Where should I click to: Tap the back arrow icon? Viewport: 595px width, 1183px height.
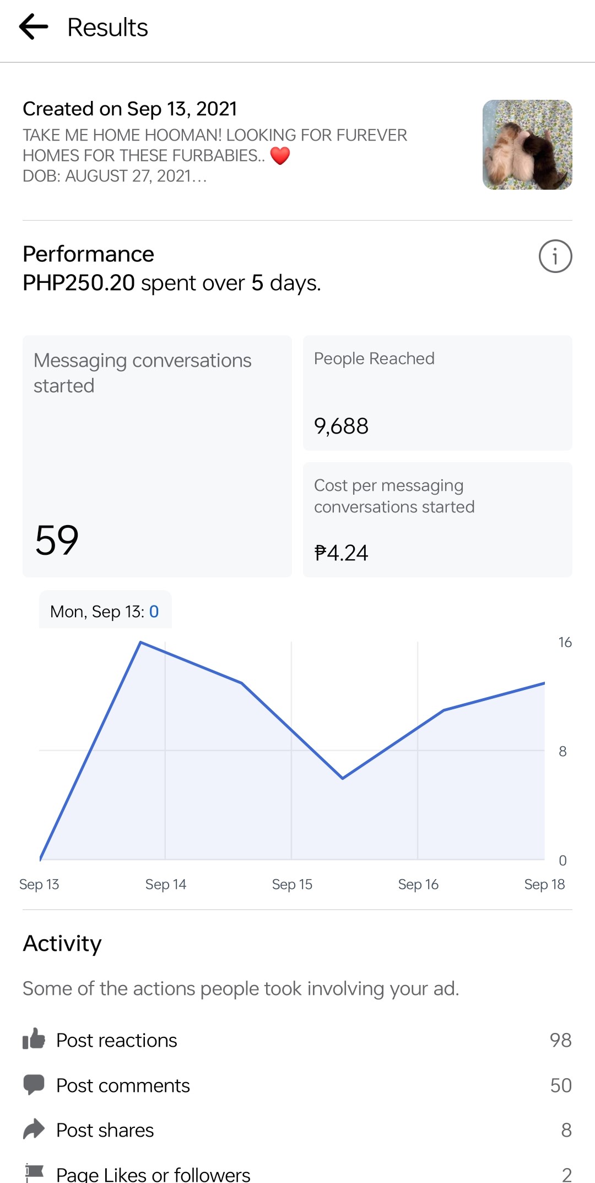[x=34, y=27]
